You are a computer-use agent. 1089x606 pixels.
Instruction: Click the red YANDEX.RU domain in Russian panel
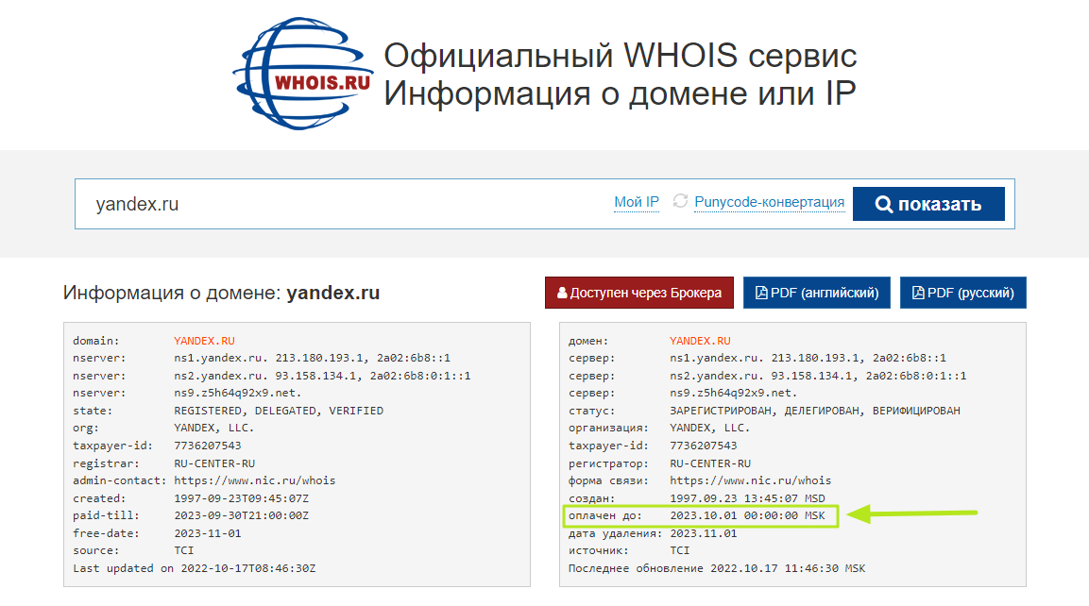tap(700, 341)
